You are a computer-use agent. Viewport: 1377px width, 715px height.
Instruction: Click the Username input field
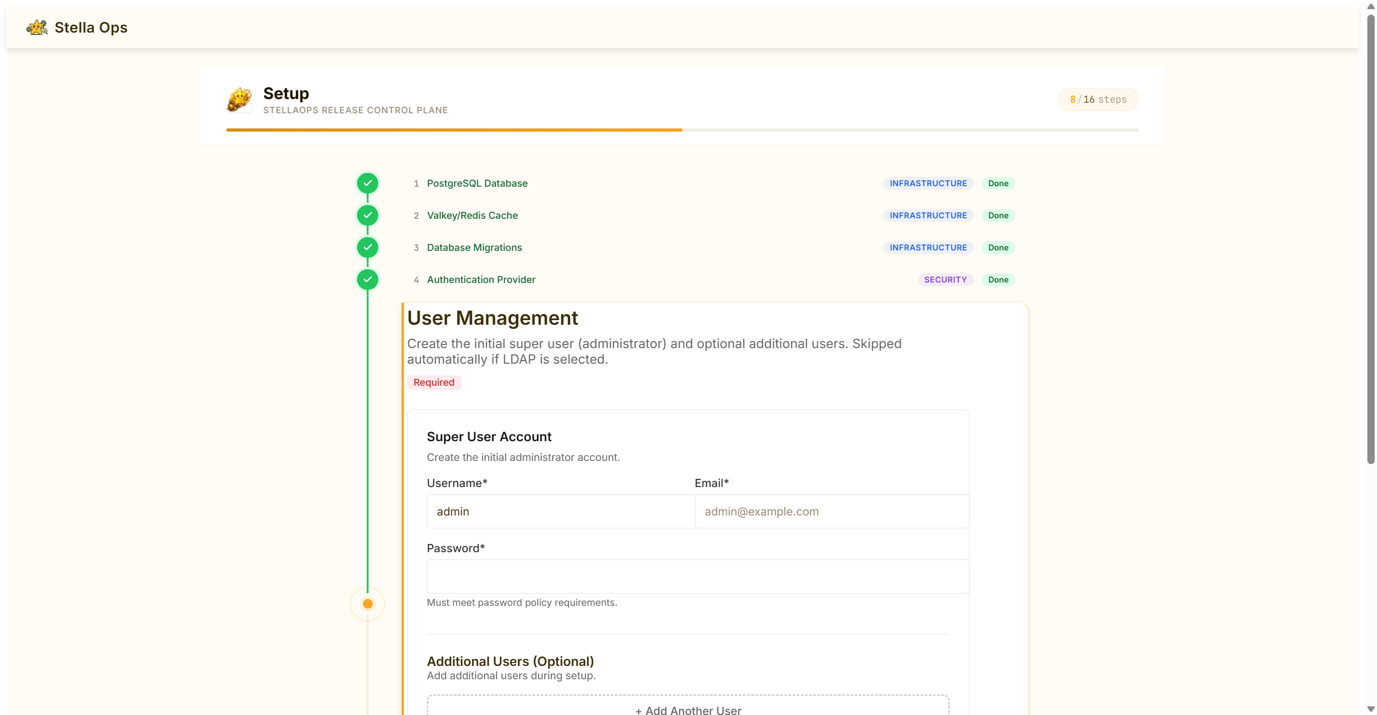point(560,511)
